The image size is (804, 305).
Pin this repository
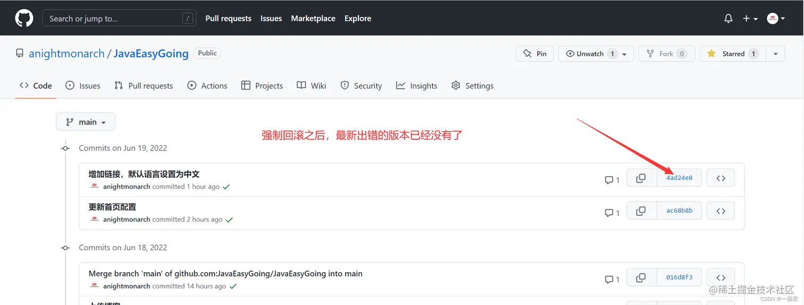pos(535,54)
